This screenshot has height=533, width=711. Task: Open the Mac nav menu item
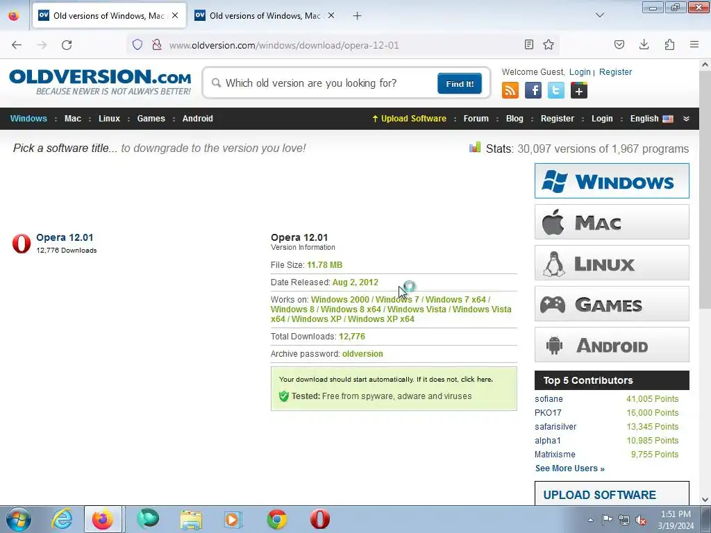pos(72,118)
